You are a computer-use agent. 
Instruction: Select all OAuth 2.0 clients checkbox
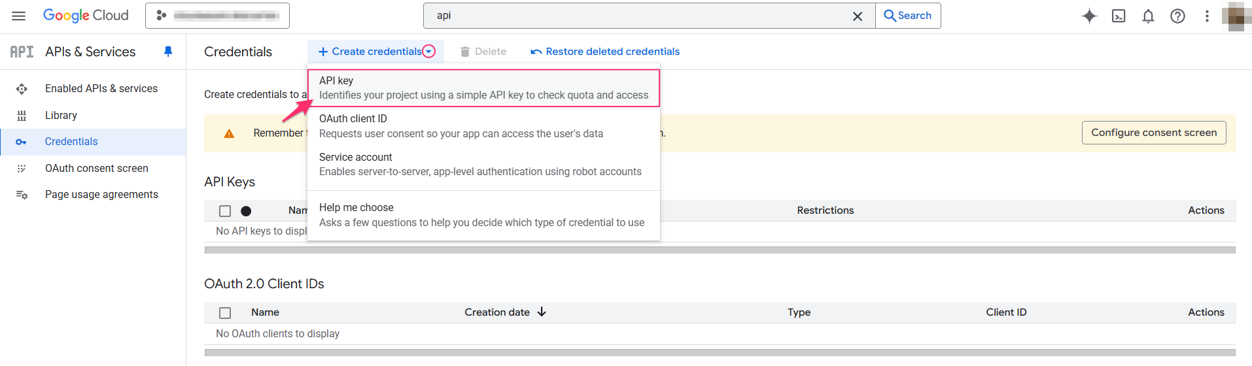[225, 313]
